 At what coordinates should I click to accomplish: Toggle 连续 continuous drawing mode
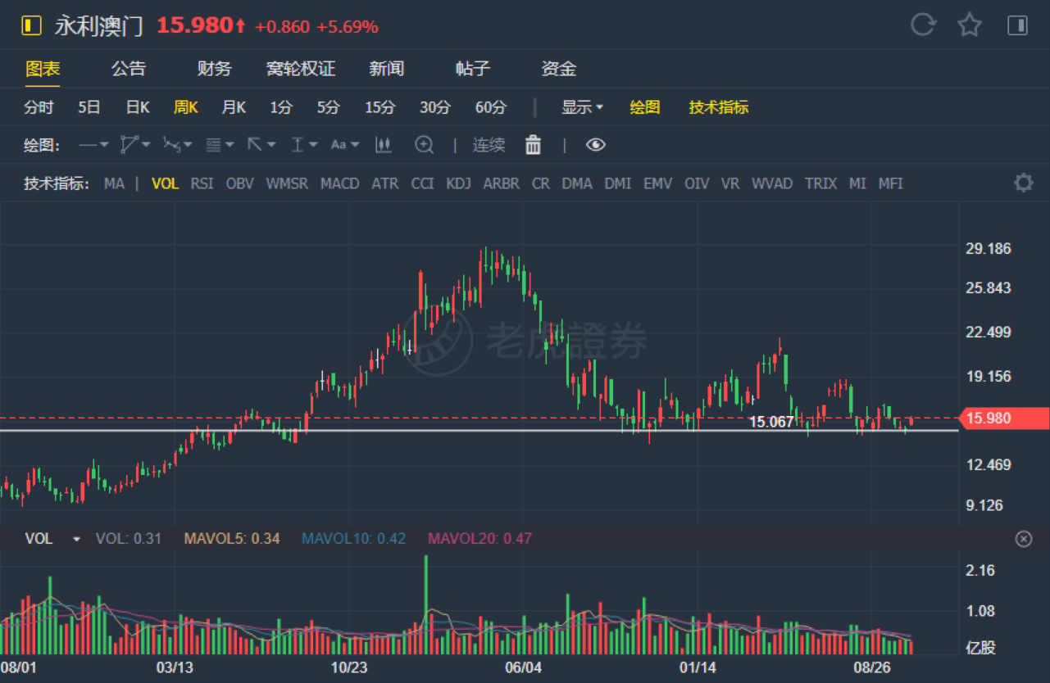point(489,145)
